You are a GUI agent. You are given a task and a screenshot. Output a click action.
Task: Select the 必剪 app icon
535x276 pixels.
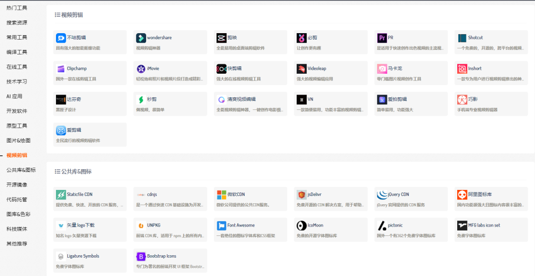click(302, 38)
